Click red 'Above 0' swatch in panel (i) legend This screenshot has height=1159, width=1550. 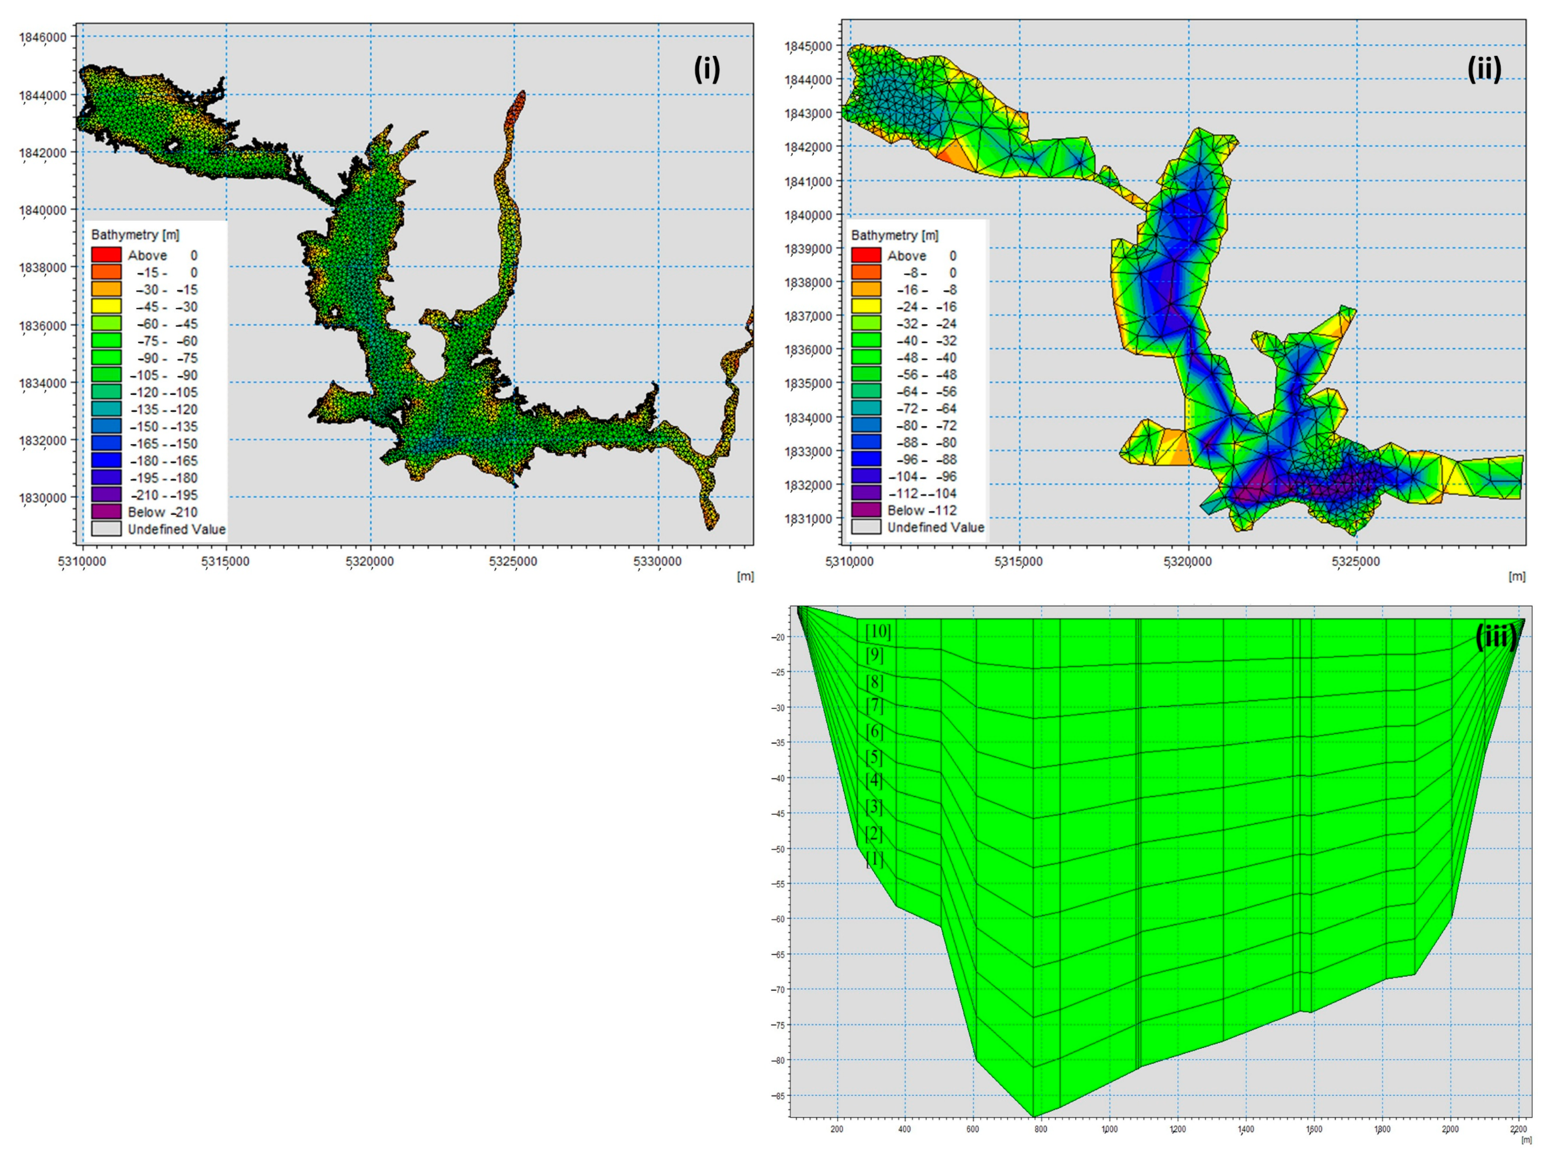tap(107, 254)
